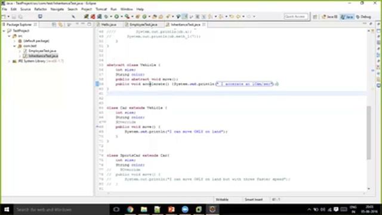Image resolution: width=382 pixels, height=215 pixels.
Task: Click the New file toolbar icon
Action: pyautogui.click(x=4, y=17)
